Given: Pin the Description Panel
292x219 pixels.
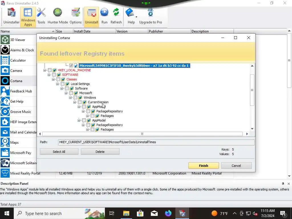Looking at the screenshot, I should (283, 184).
